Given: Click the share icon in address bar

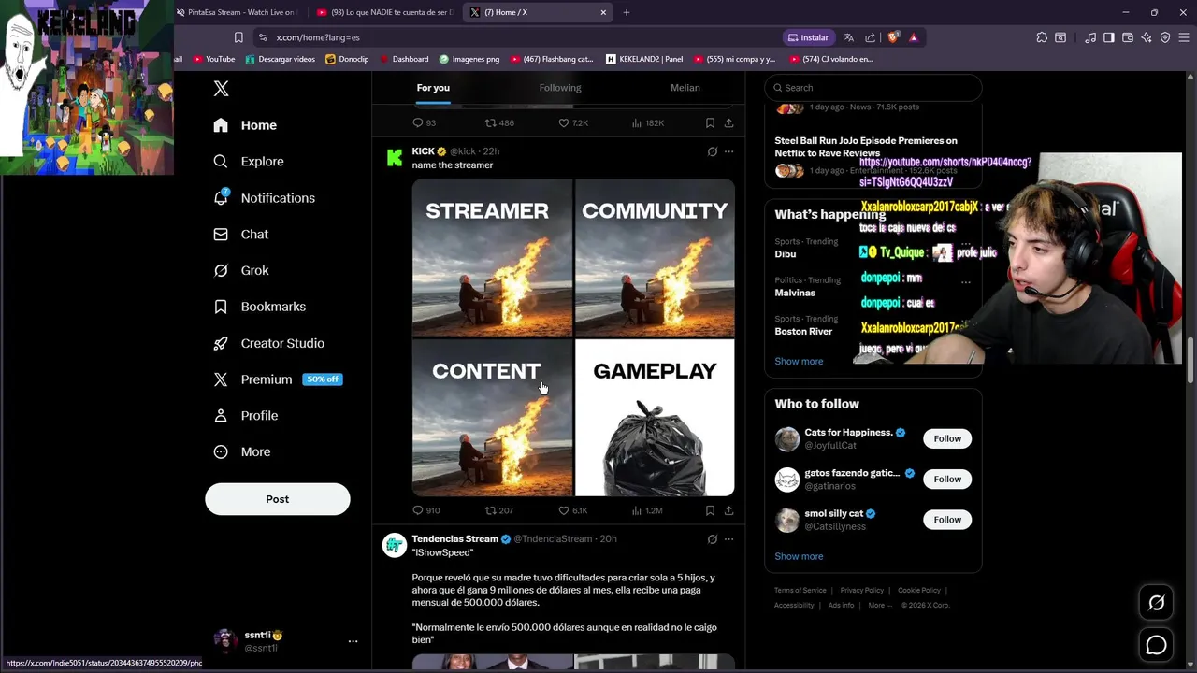Looking at the screenshot, I should [x=871, y=37].
